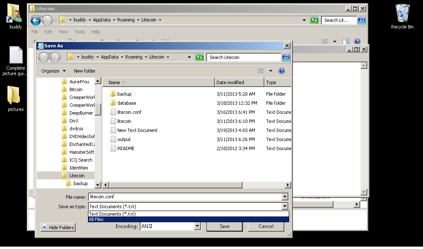
Task: Click the horizontal scrollbar in file list
Action: [176, 185]
